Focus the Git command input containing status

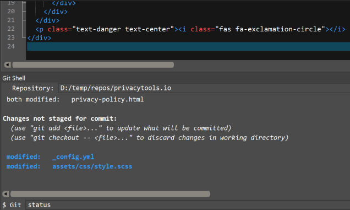(188, 205)
